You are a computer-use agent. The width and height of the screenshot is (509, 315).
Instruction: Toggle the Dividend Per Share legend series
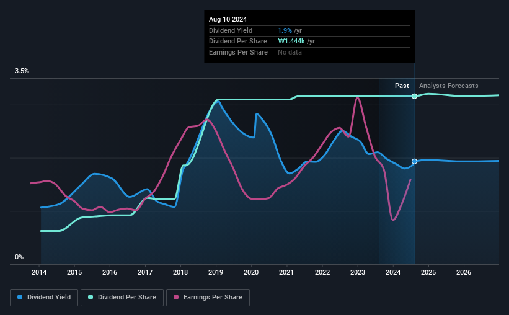(x=122, y=298)
